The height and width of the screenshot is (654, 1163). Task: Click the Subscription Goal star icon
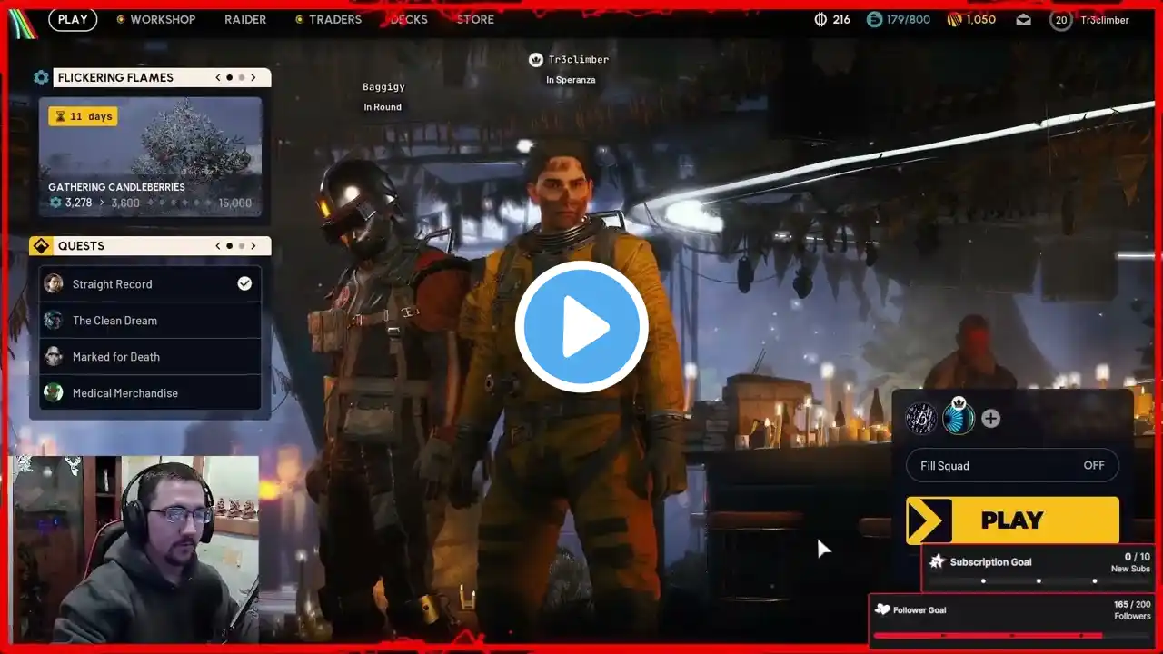(x=937, y=562)
